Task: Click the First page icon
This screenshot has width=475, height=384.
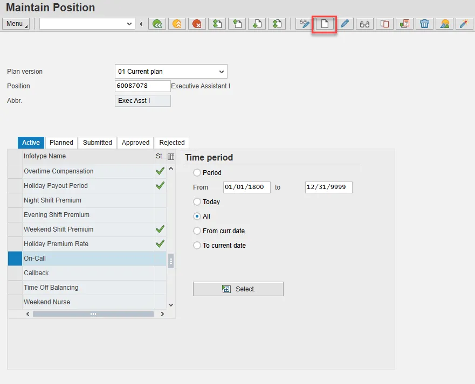Action: pyautogui.click(x=217, y=24)
